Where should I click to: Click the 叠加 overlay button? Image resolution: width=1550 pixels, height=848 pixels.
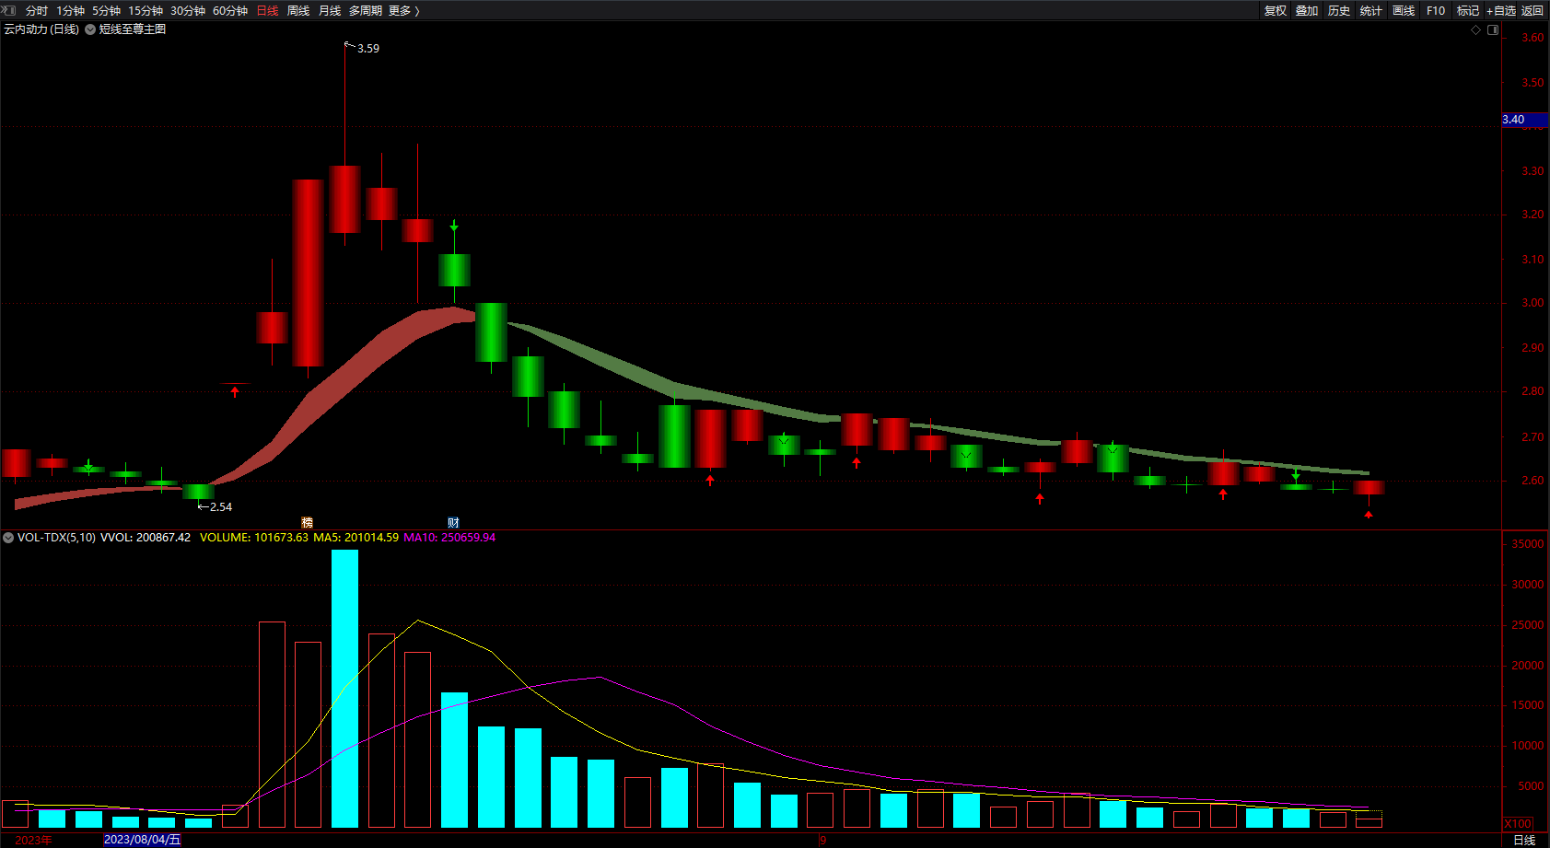(x=1307, y=11)
